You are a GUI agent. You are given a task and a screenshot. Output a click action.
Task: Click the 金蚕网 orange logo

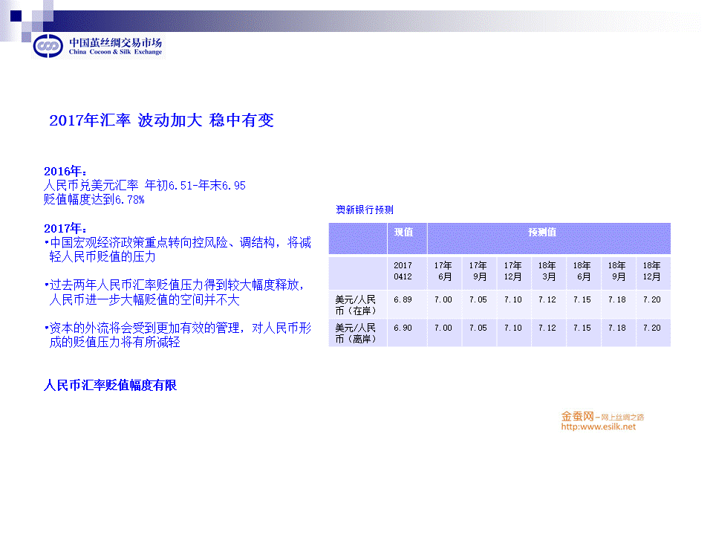579,416
